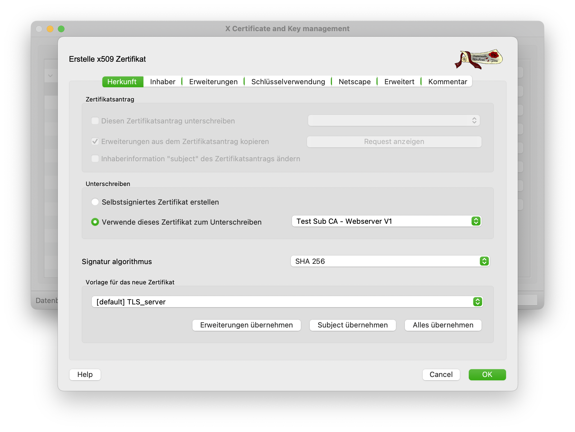Screen dimensions: 575x432
Task: Open the Erweitert tab
Action: [x=399, y=81]
